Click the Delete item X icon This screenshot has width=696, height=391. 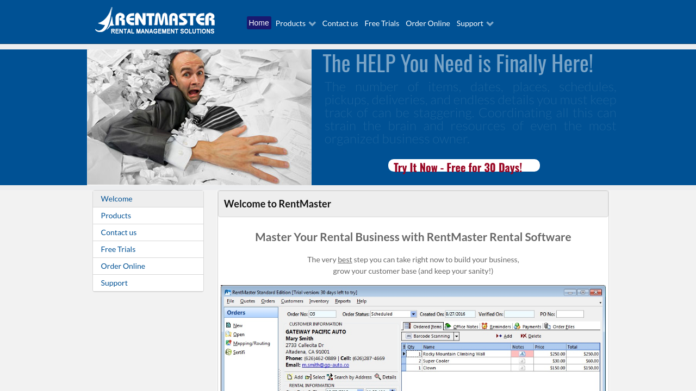tap(524, 336)
